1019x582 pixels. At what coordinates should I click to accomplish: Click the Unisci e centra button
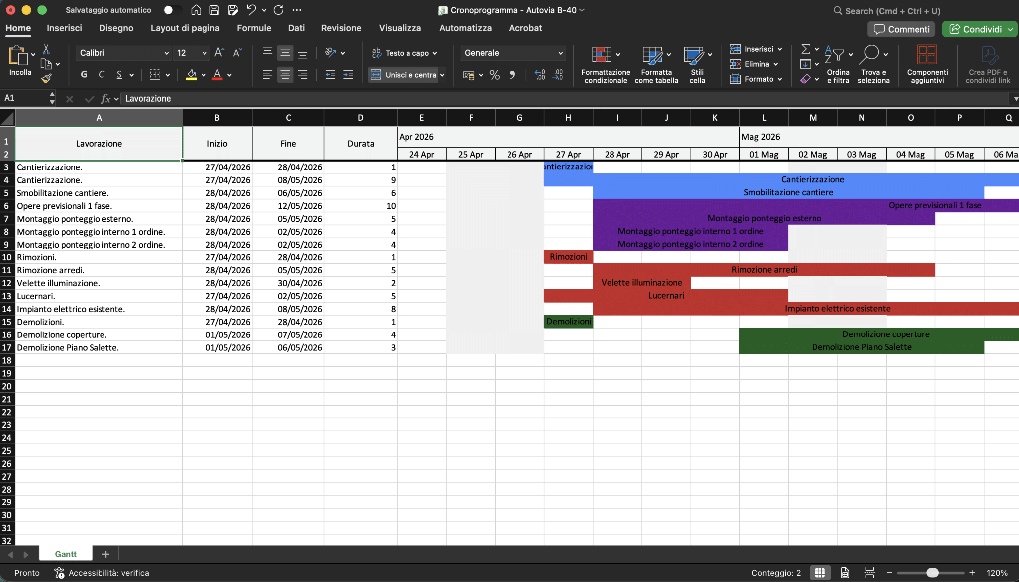tap(404, 75)
